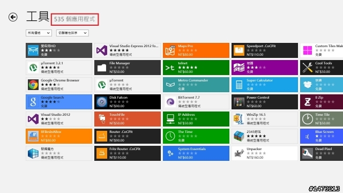Click the star rating under telnet
Viewport: 343px width, 193px height.
pos(188,68)
